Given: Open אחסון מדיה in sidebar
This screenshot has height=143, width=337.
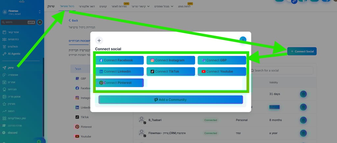Looking at the screenshot, I should tap(12, 97).
